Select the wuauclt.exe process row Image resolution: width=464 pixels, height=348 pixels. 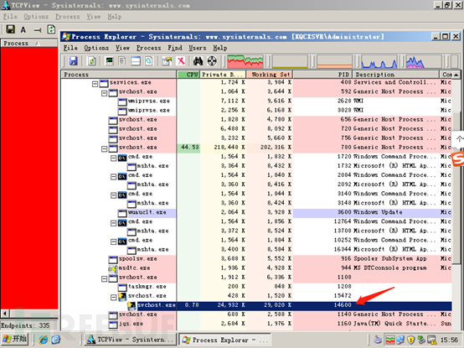256,212
